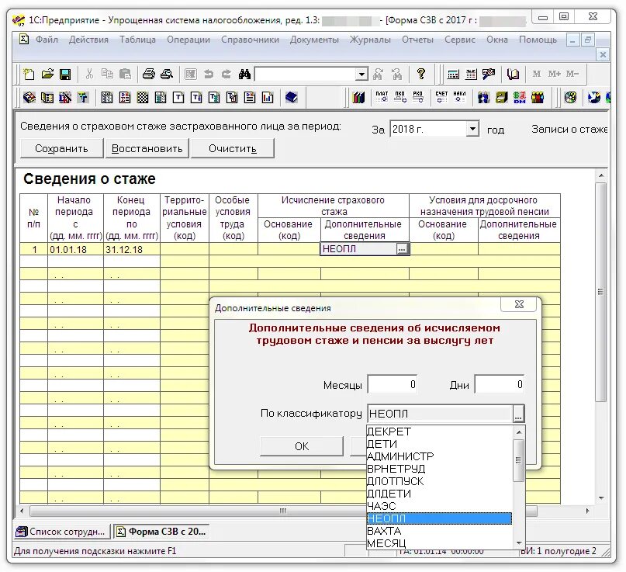Close the Дополнительные сведения dialog
Viewport: 626px width, 572px height.
[519, 304]
